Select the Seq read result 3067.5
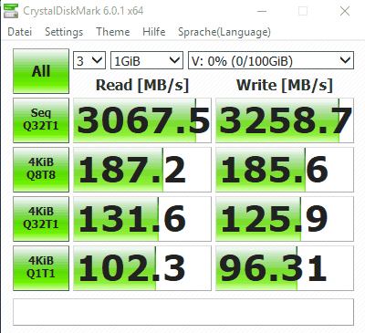 click(142, 120)
